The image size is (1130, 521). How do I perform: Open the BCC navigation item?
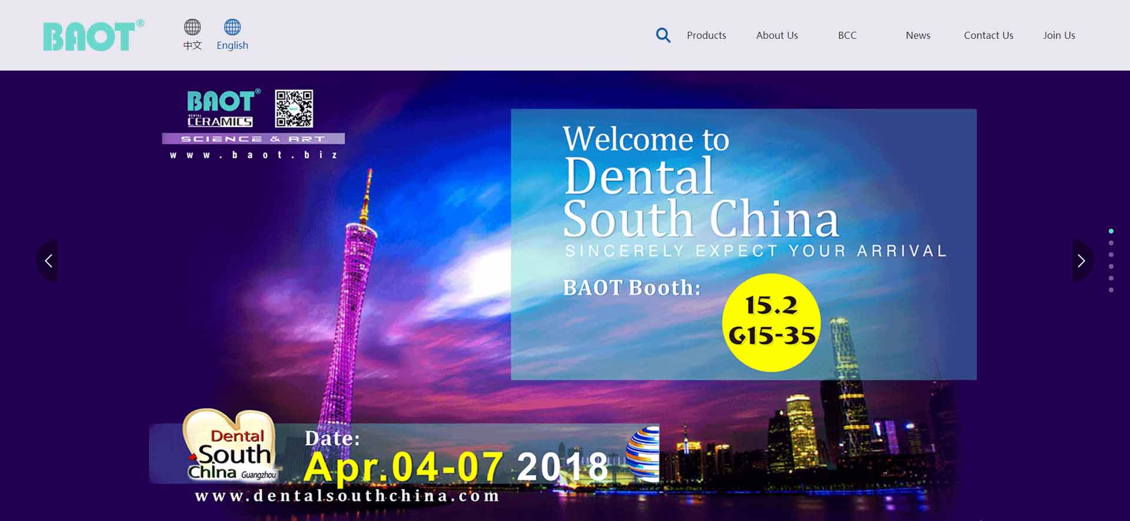[847, 35]
